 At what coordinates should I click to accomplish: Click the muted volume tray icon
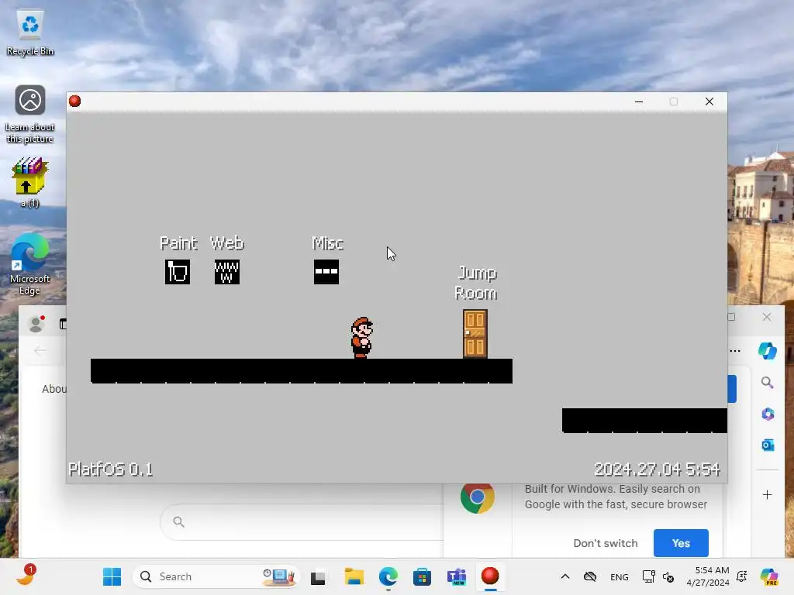(x=668, y=576)
